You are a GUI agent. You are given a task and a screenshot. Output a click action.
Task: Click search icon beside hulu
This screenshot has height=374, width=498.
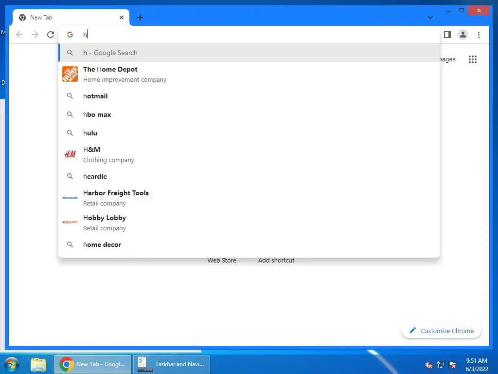click(70, 133)
